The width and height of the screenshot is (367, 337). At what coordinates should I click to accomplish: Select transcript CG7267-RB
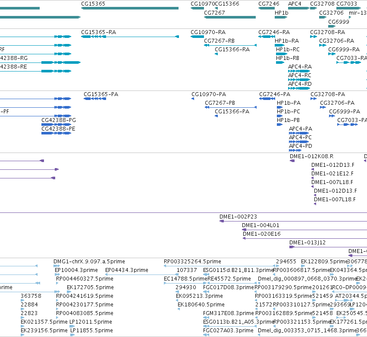(x=230, y=45)
